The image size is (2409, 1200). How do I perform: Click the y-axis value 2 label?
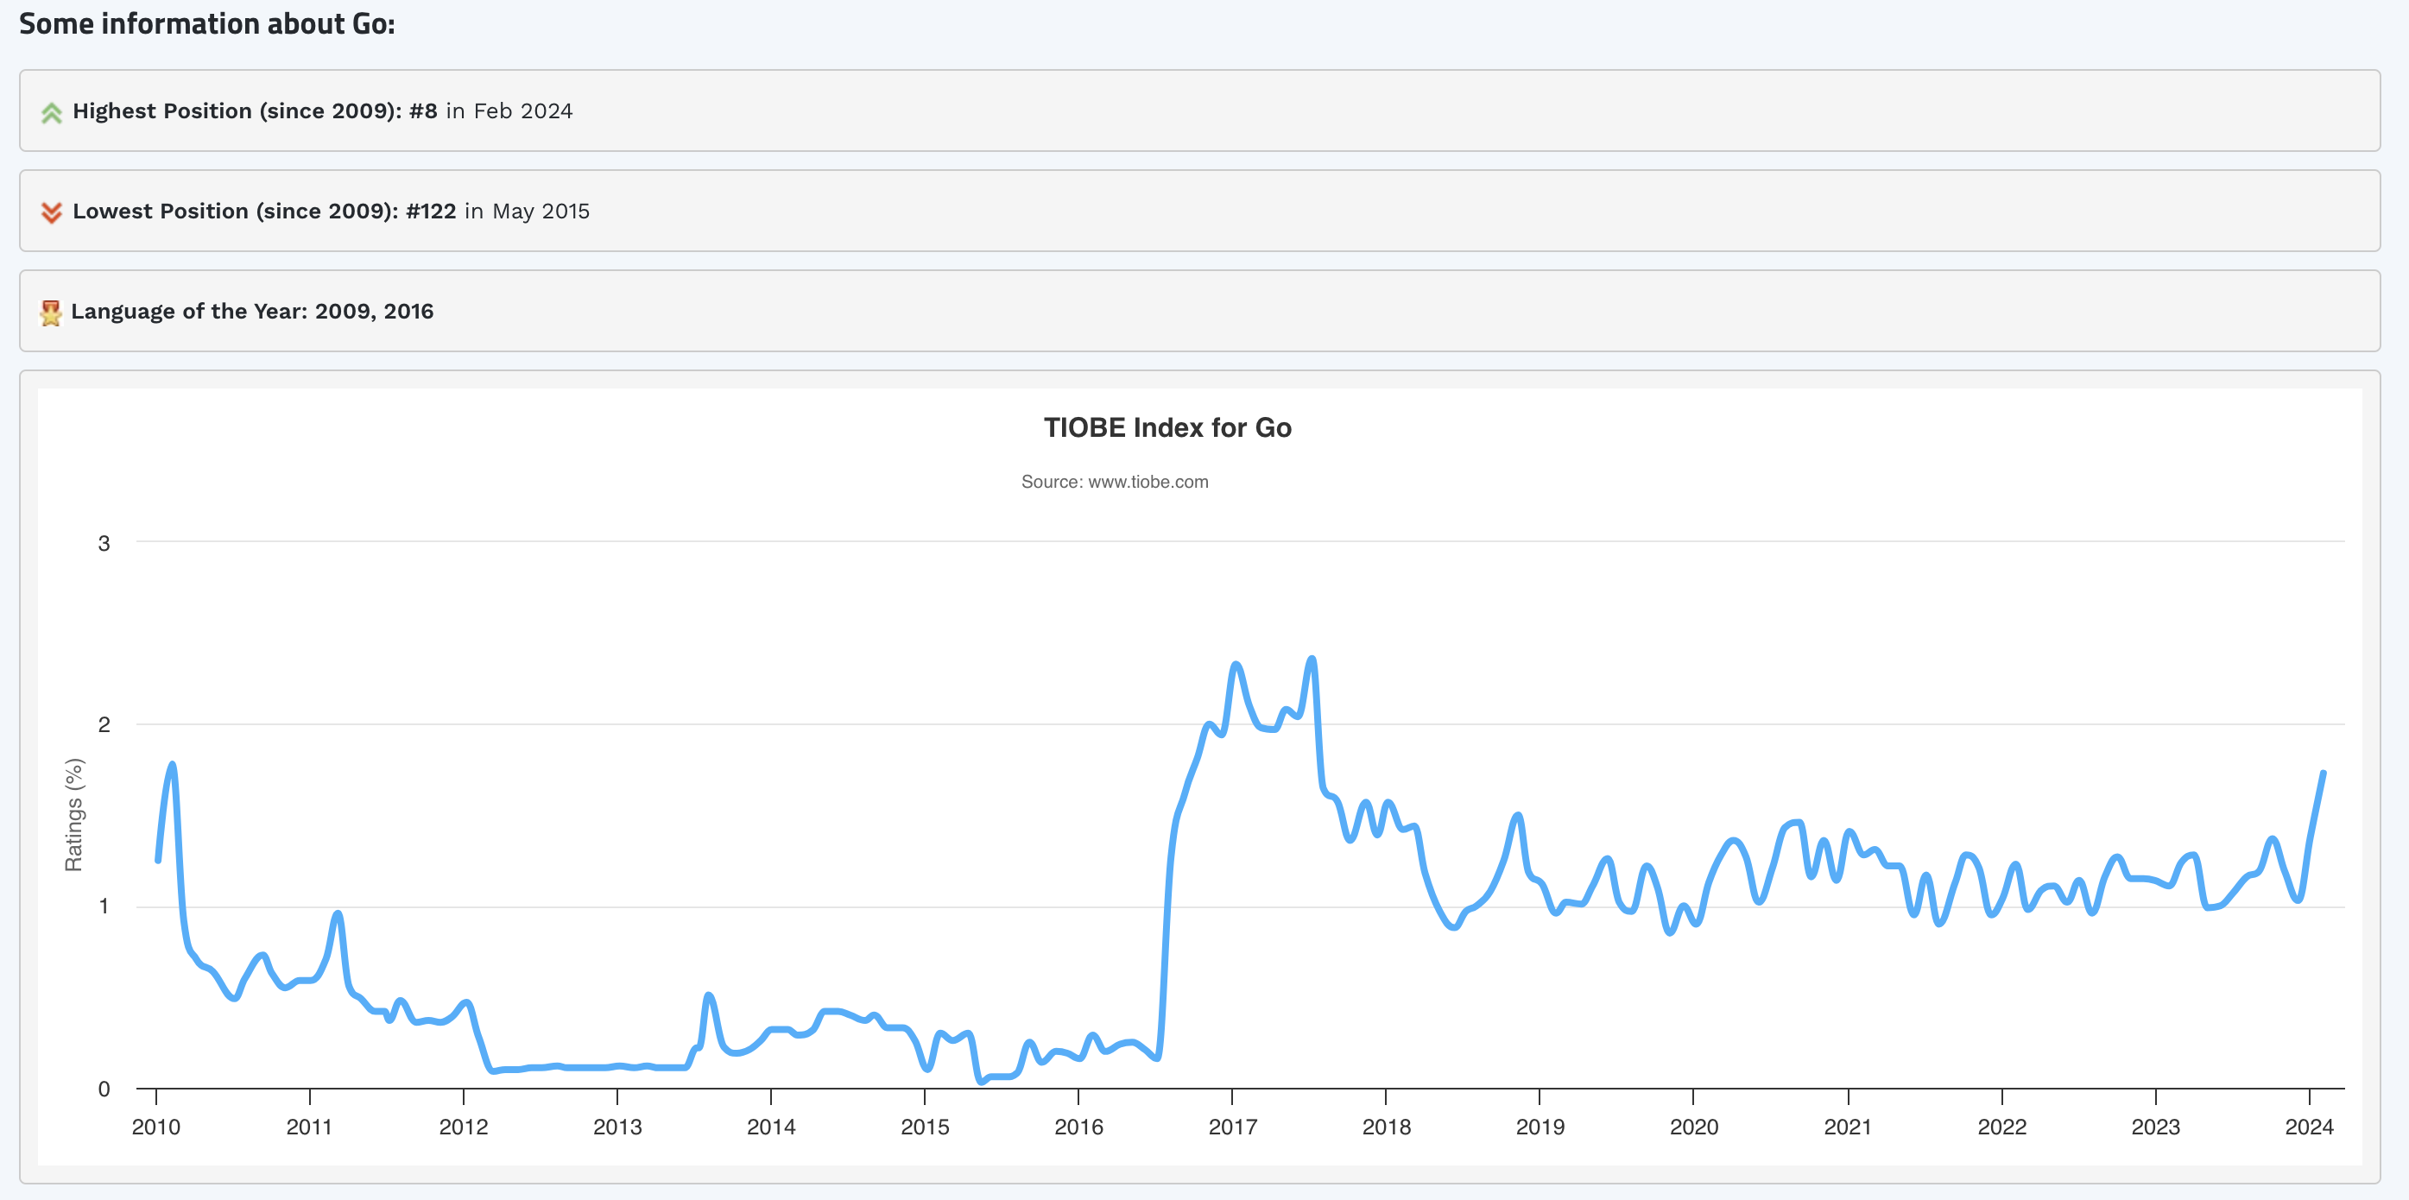[104, 725]
